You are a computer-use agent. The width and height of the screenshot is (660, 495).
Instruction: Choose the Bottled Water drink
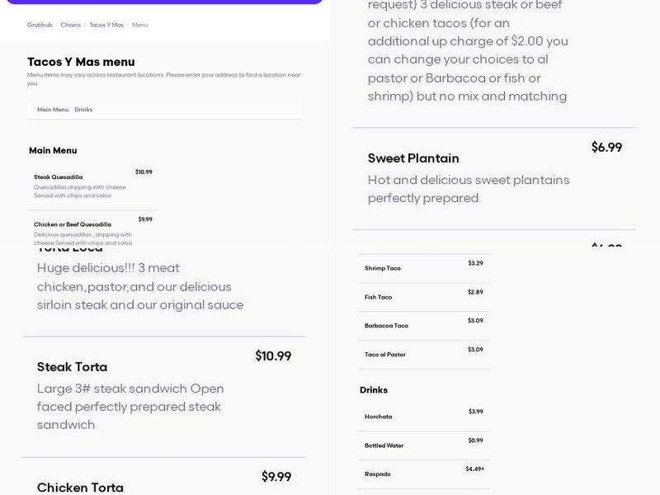tap(384, 445)
